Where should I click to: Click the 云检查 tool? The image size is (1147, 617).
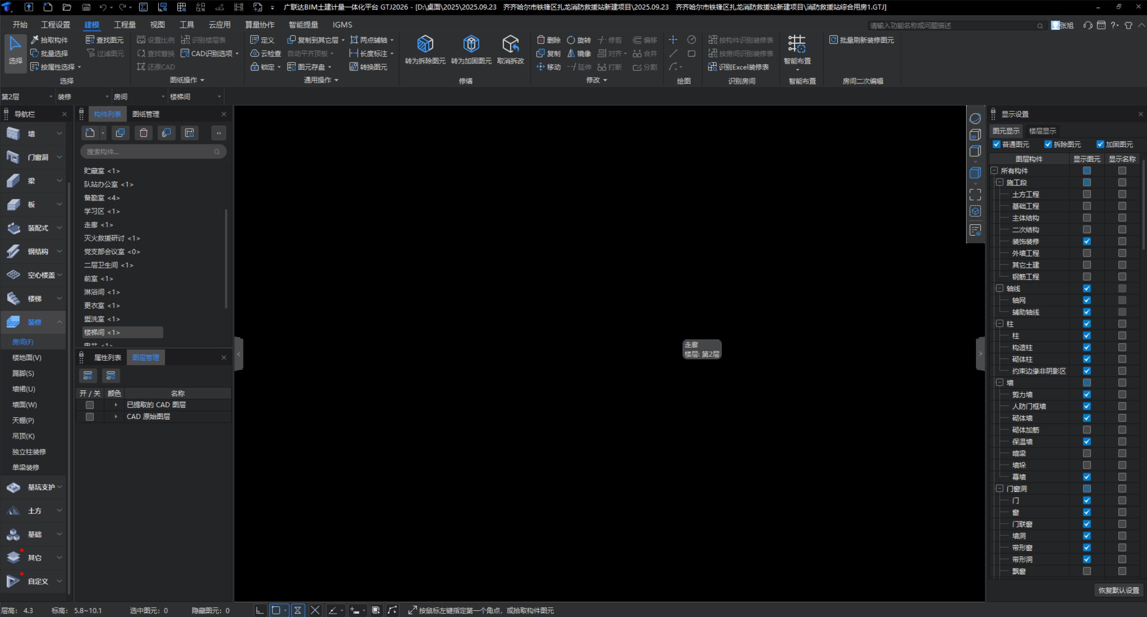(x=266, y=53)
